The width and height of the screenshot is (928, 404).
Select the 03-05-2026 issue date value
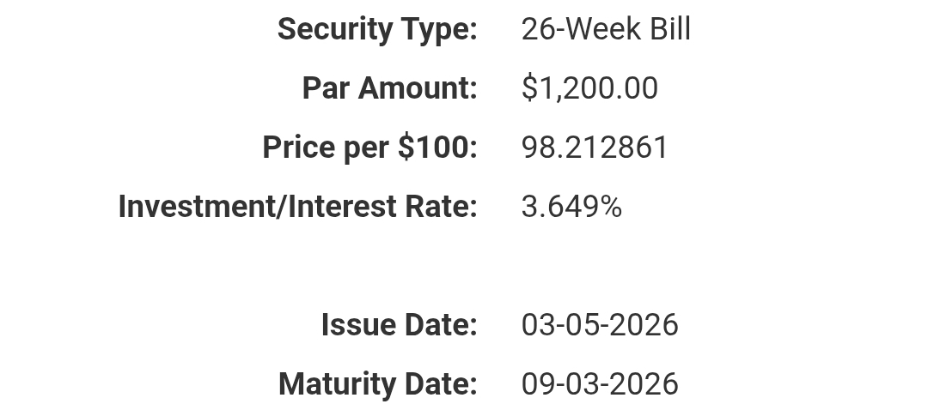[x=600, y=325]
